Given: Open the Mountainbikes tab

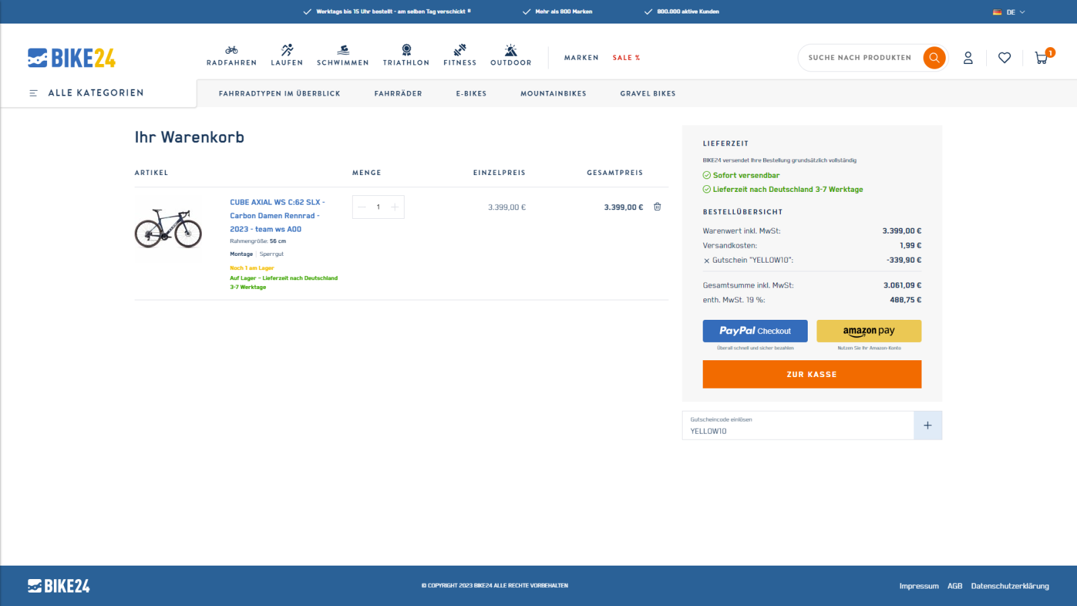Looking at the screenshot, I should coord(553,94).
